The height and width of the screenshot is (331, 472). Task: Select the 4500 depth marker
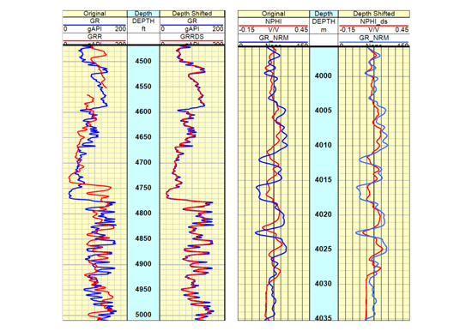[x=143, y=62]
